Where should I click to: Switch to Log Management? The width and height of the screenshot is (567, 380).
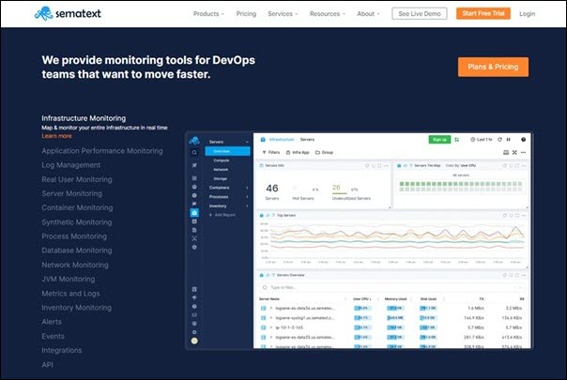click(71, 165)
